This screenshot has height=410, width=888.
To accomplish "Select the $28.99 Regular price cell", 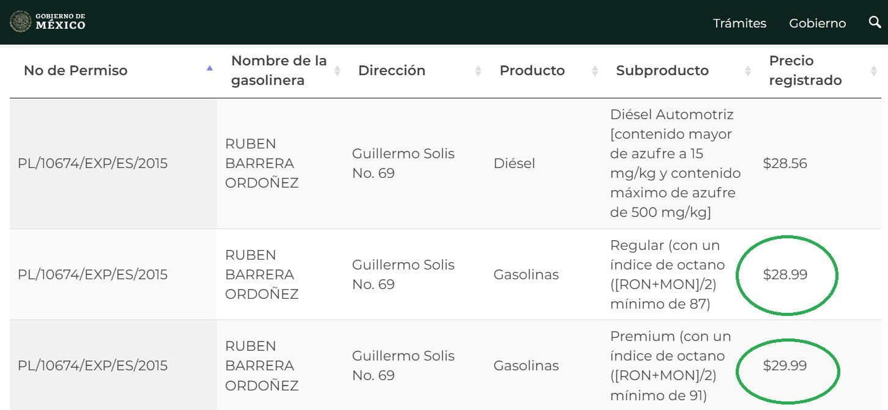I will click(x=785, y=274).
